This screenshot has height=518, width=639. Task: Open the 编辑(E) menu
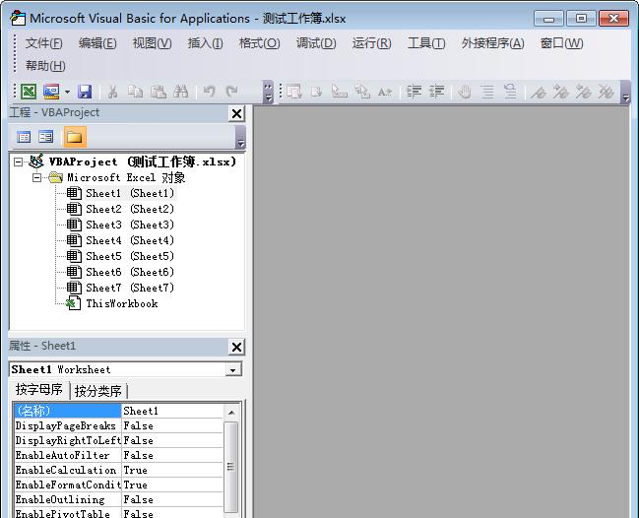click(x=97, y=43)
